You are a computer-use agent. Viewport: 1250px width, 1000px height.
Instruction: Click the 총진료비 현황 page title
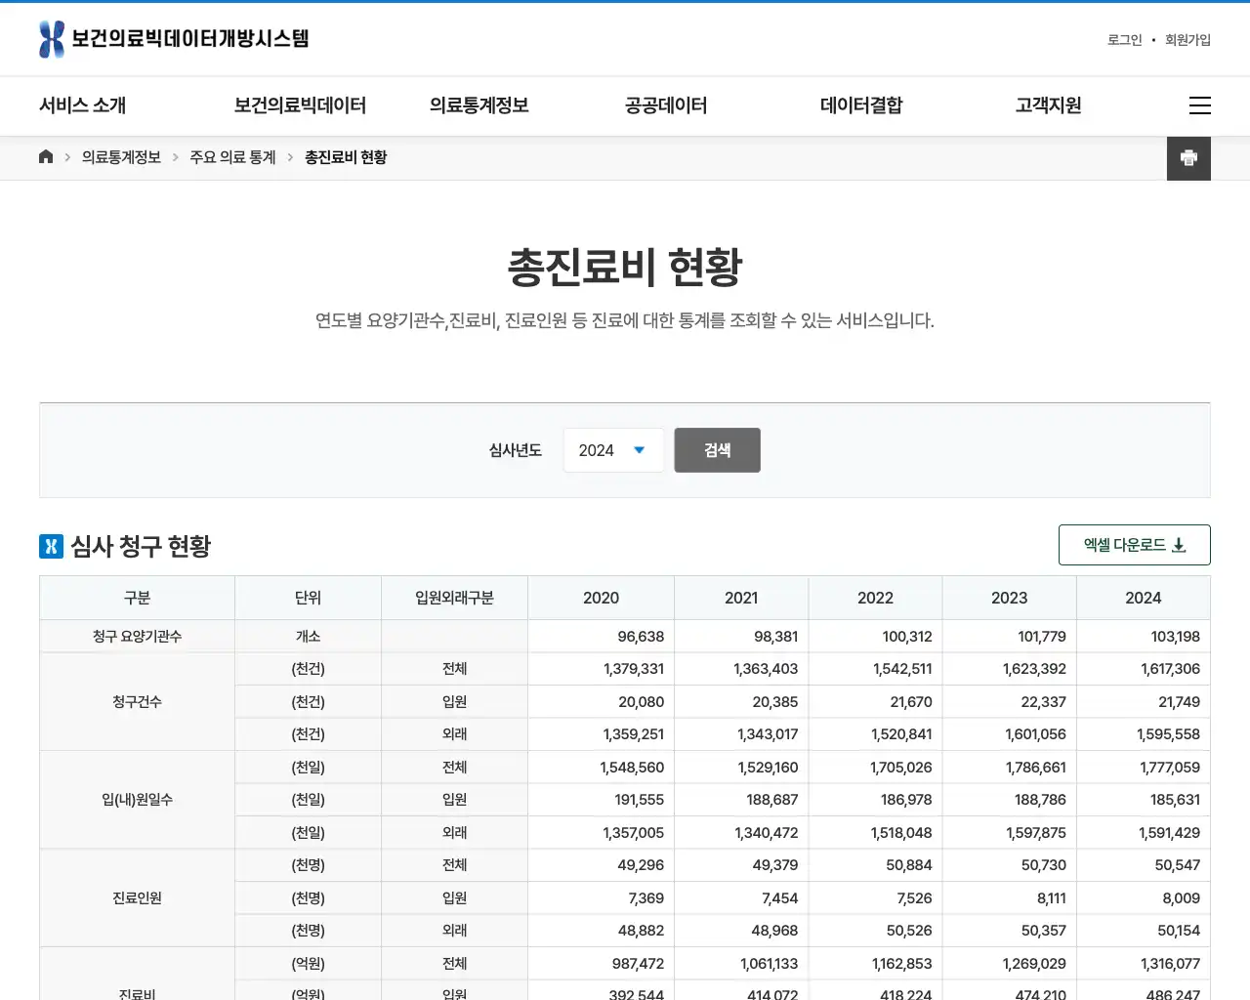[x=625, y=268]
